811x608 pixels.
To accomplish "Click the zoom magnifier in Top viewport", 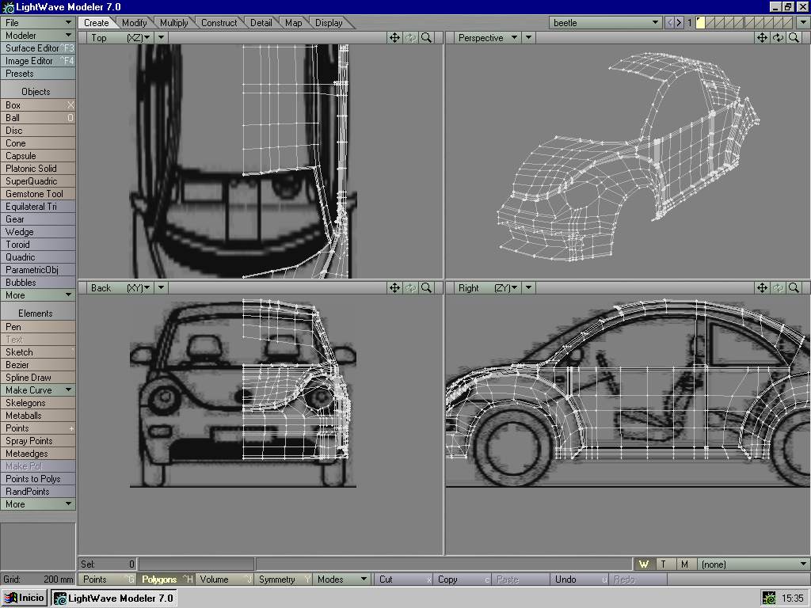I will [x=426, y=37].
